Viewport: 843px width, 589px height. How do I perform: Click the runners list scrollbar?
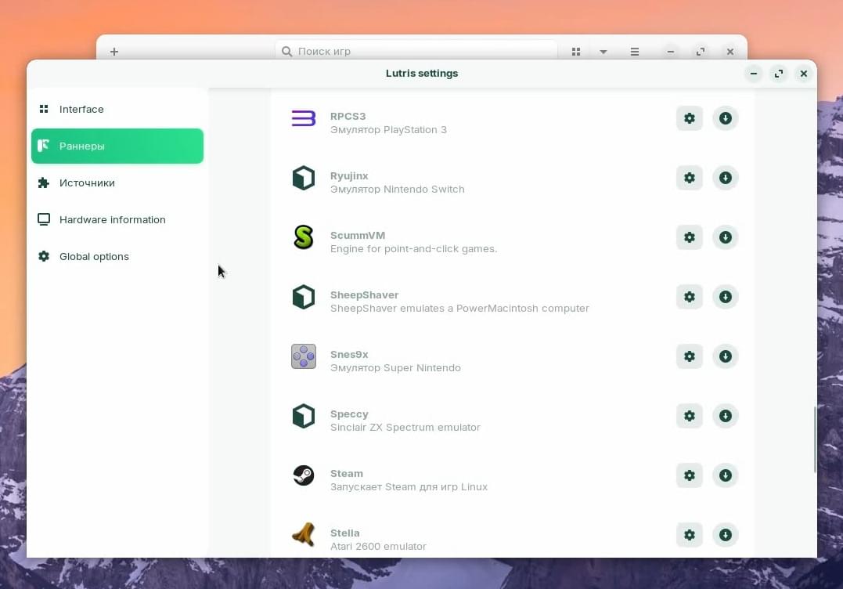click(x=815, y=440)
